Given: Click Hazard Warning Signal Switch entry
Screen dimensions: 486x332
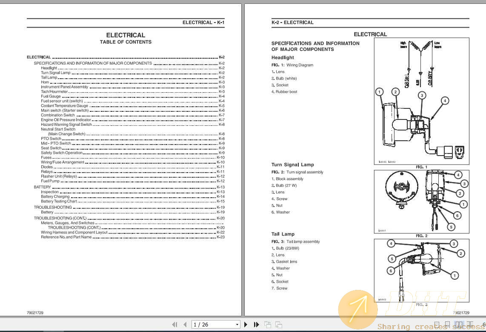Looking at the screenshot, I should (66, 125).
